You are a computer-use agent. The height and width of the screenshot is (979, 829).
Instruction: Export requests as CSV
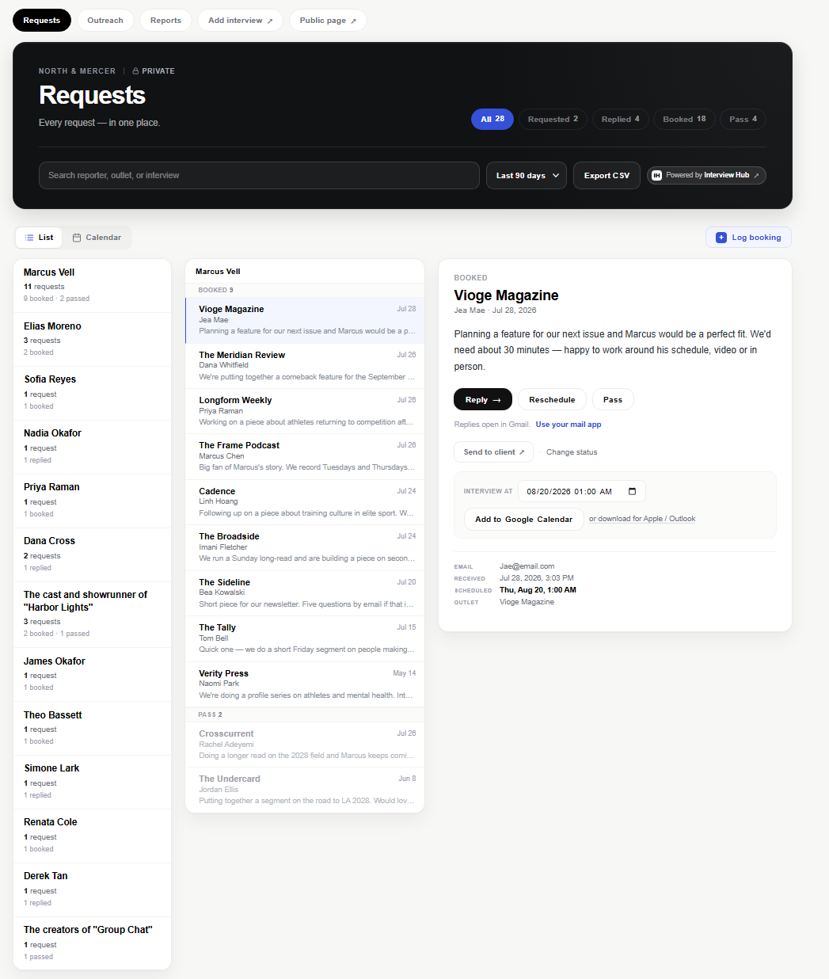coord(607,175)
